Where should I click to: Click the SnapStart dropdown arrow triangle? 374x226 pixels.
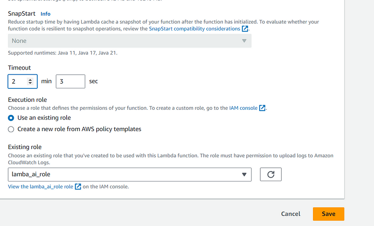(x=244, y=41)
